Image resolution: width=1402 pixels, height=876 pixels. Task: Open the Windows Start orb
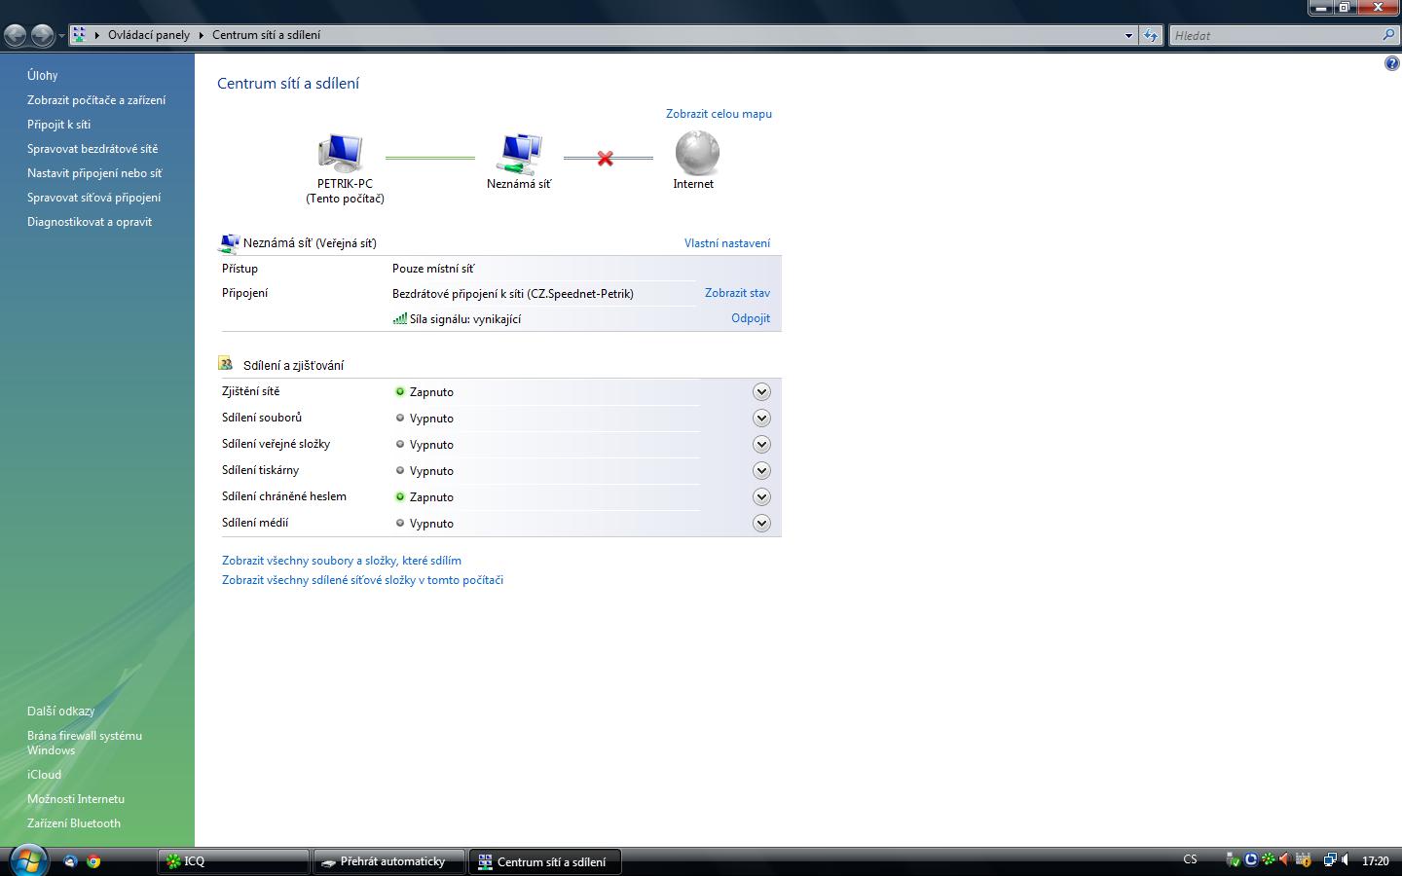point(27,860)
